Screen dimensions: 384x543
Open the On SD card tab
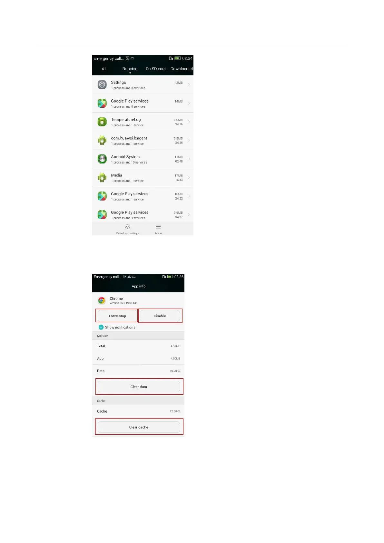[156, 69]
